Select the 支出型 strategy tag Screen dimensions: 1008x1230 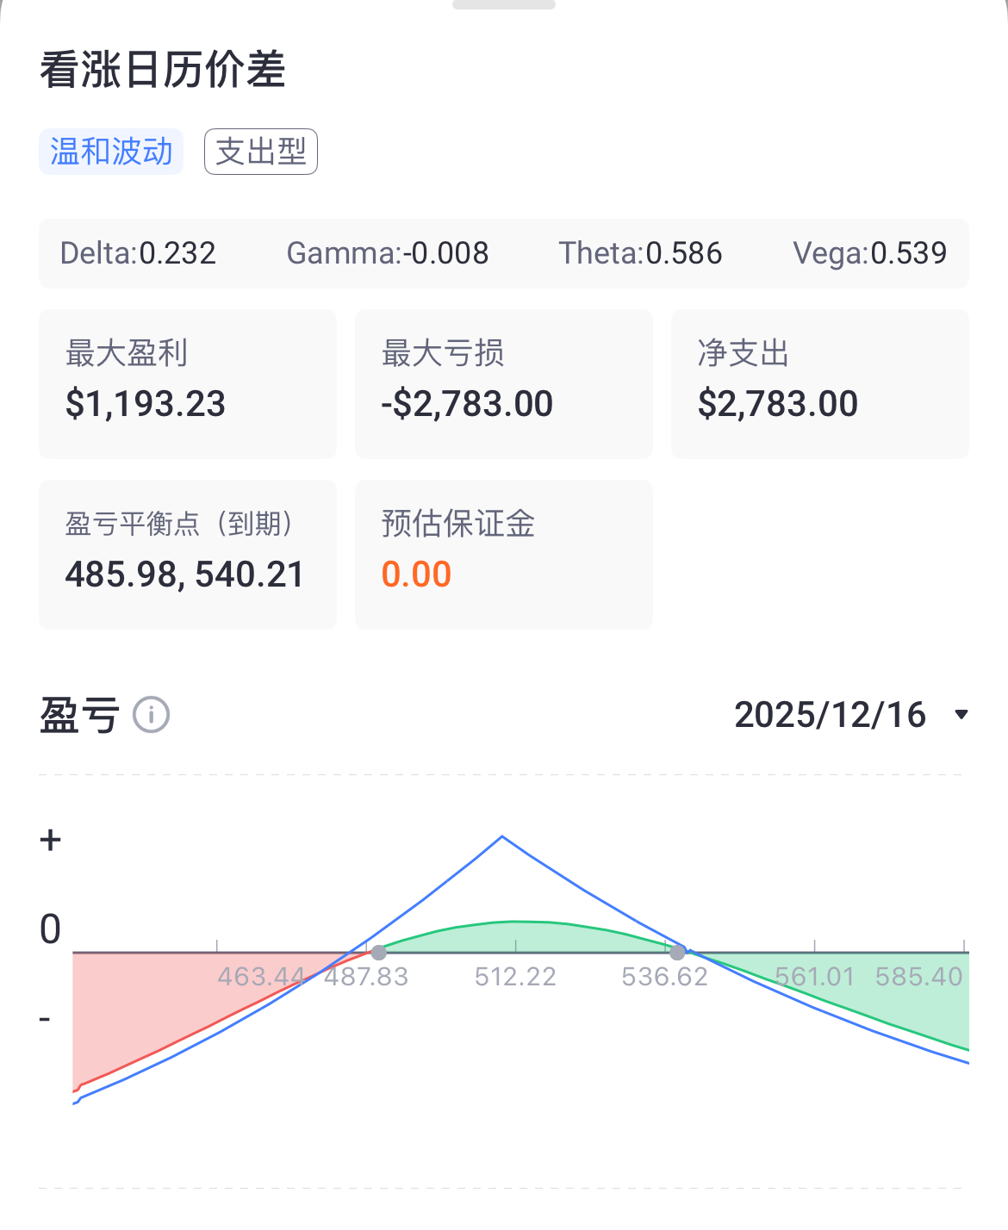(260, 151)
